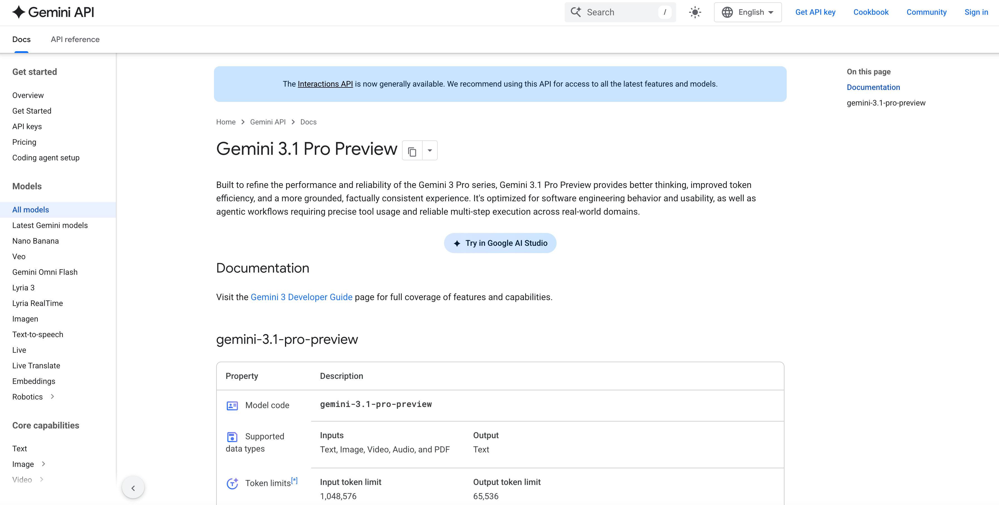Viewport: 999px width, 505px height.
Task: Click the Supported data types icon
Action: [232, 437]
